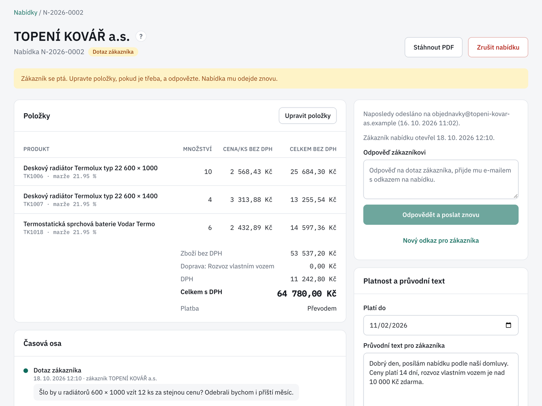Click the DPH amount 11 242,80 Kč
Screen dimensions: 542x406
(313, 279)
